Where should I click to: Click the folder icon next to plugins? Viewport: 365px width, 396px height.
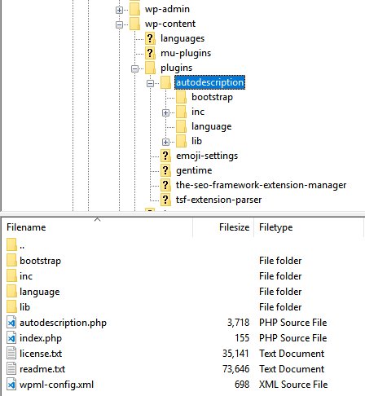pyautogui.click(x=150, y=68)
